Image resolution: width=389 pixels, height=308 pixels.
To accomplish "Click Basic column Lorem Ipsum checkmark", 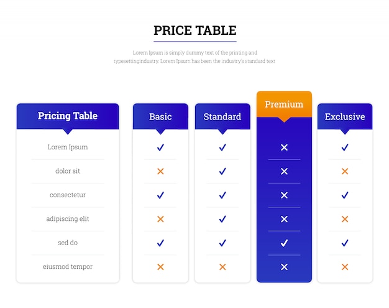I will pos(160,147).
